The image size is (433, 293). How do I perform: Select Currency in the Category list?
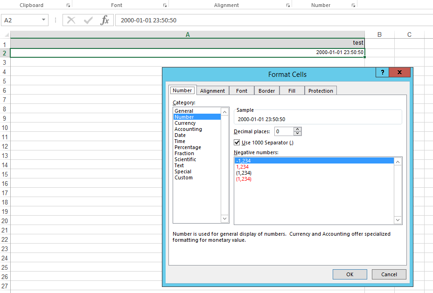[x=184, y=123]
